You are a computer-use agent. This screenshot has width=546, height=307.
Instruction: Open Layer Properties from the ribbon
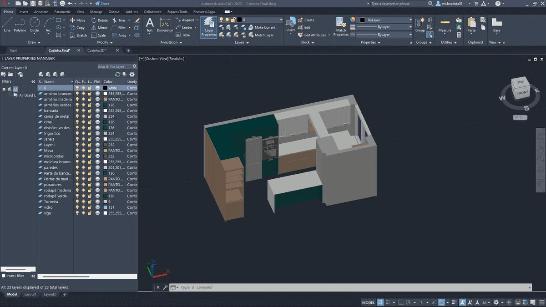(x=209, y=27)
